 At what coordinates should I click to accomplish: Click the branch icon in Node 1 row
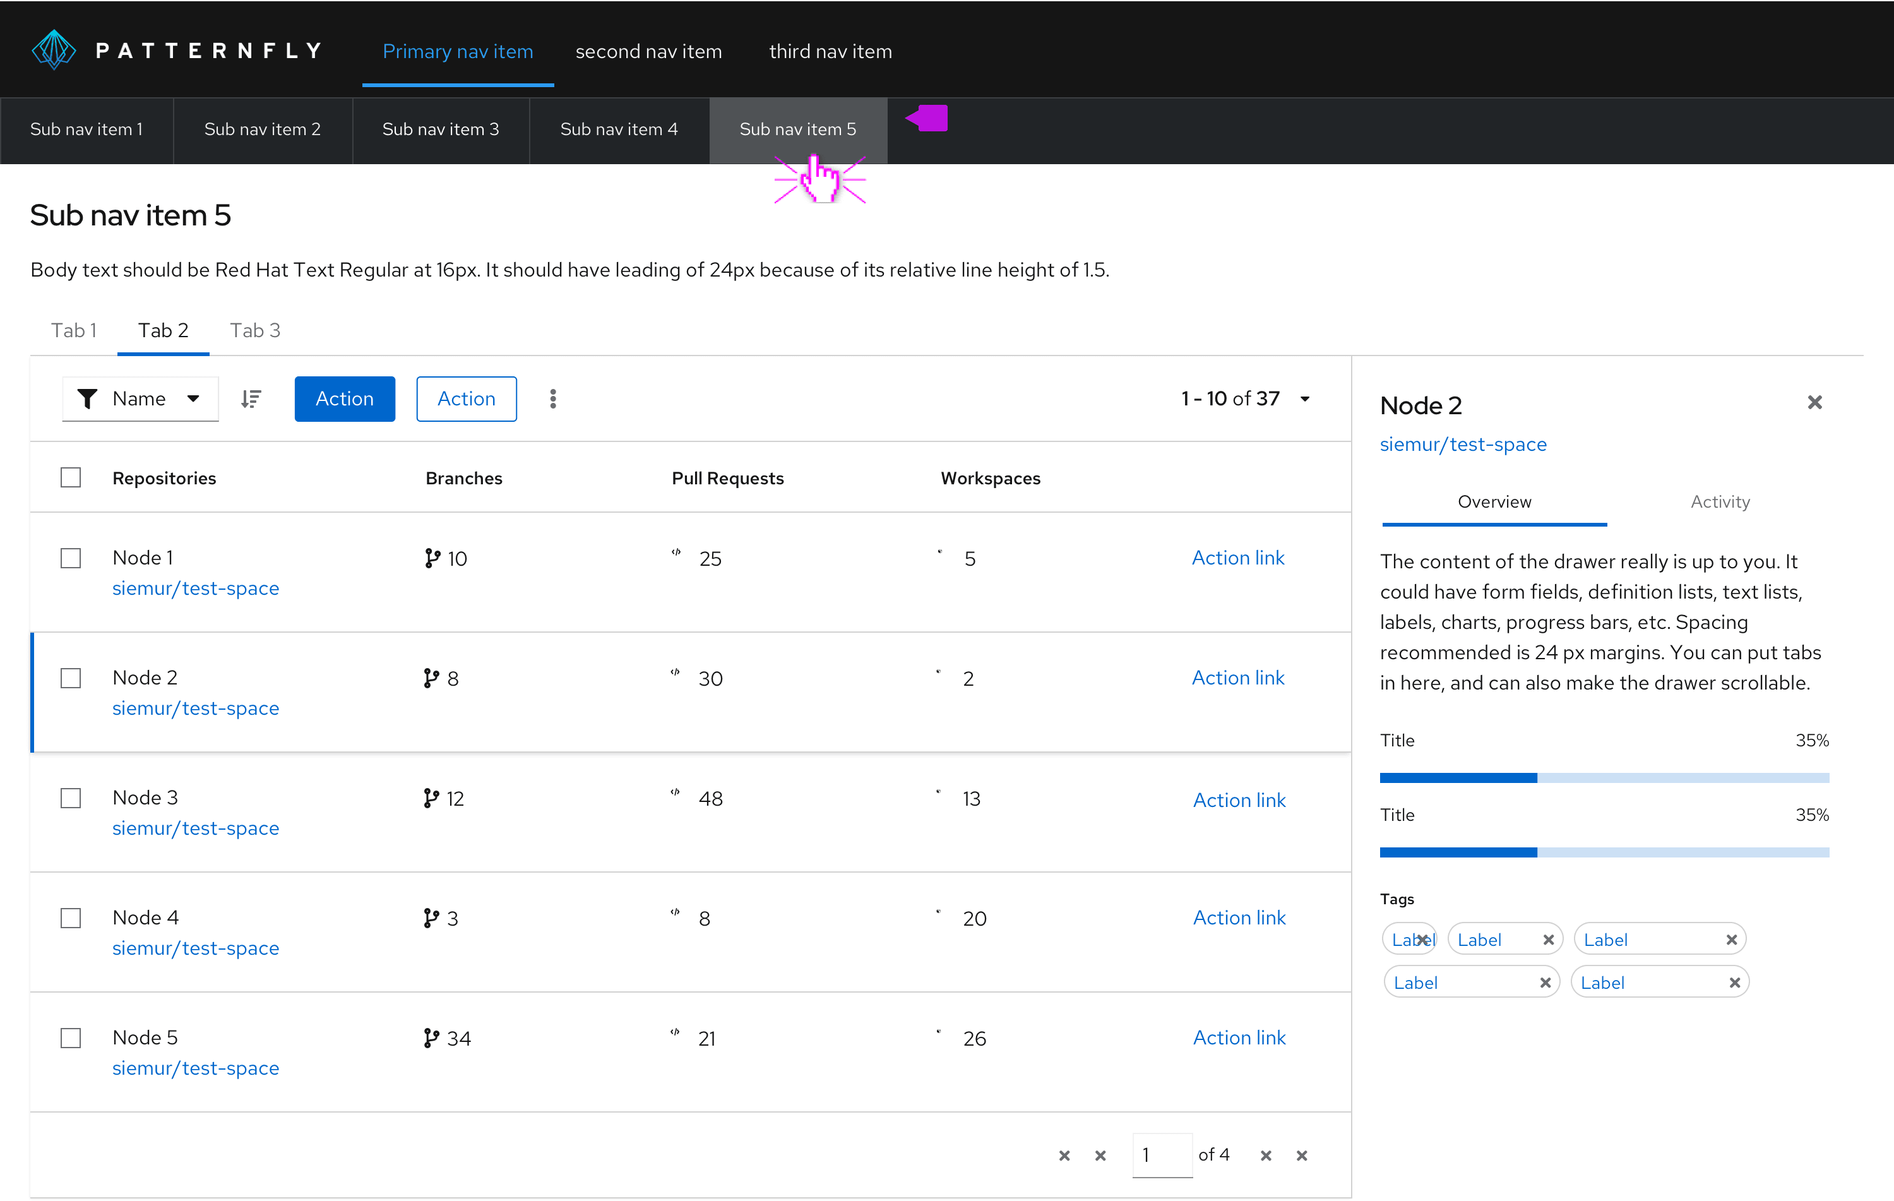coord(432,558)
